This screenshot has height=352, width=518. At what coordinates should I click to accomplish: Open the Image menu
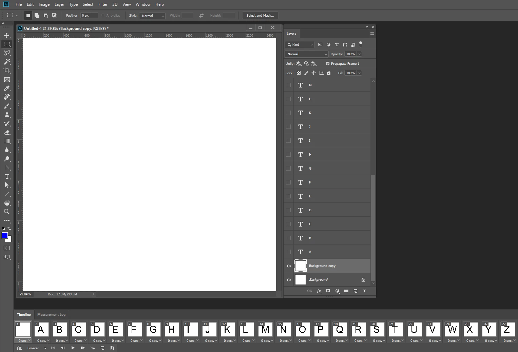click(44, 4)
